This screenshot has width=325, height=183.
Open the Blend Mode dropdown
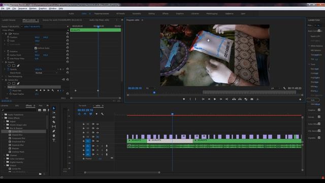46,73
